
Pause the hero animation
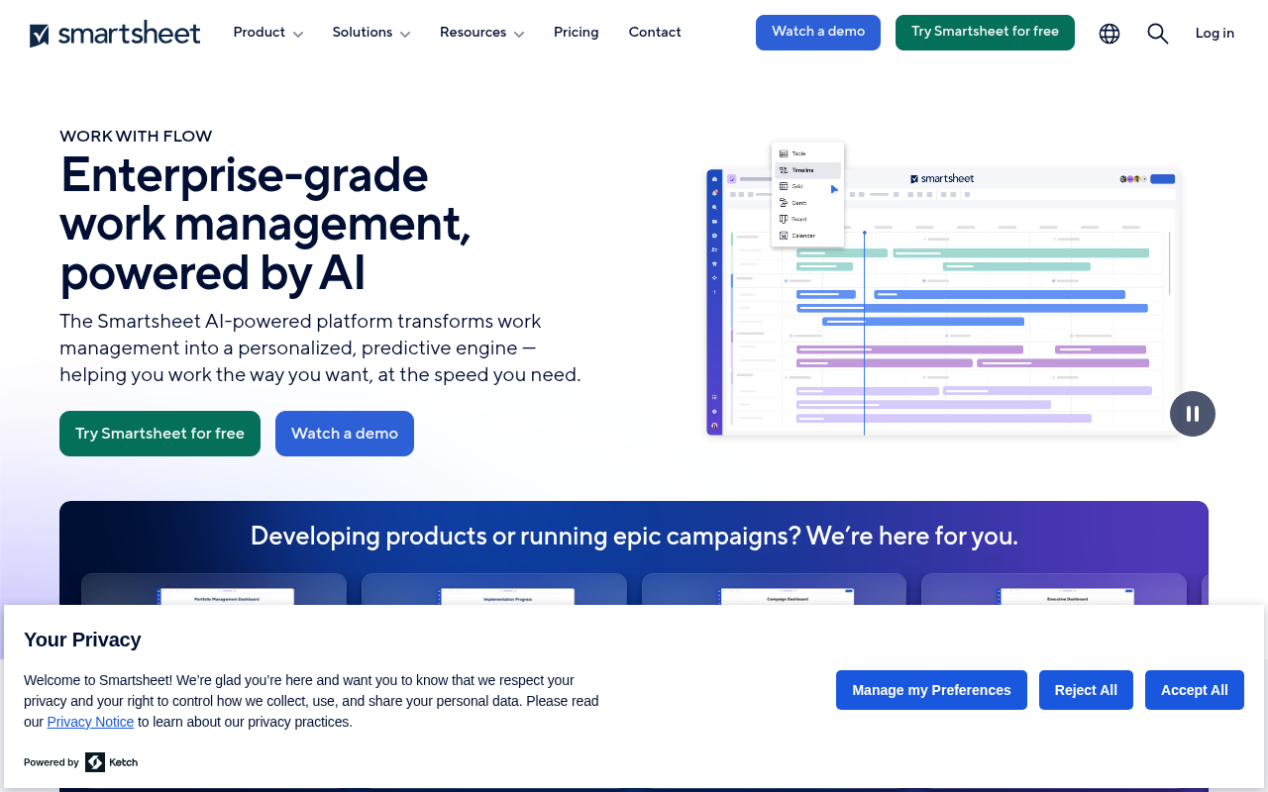tap(1193, 414)
